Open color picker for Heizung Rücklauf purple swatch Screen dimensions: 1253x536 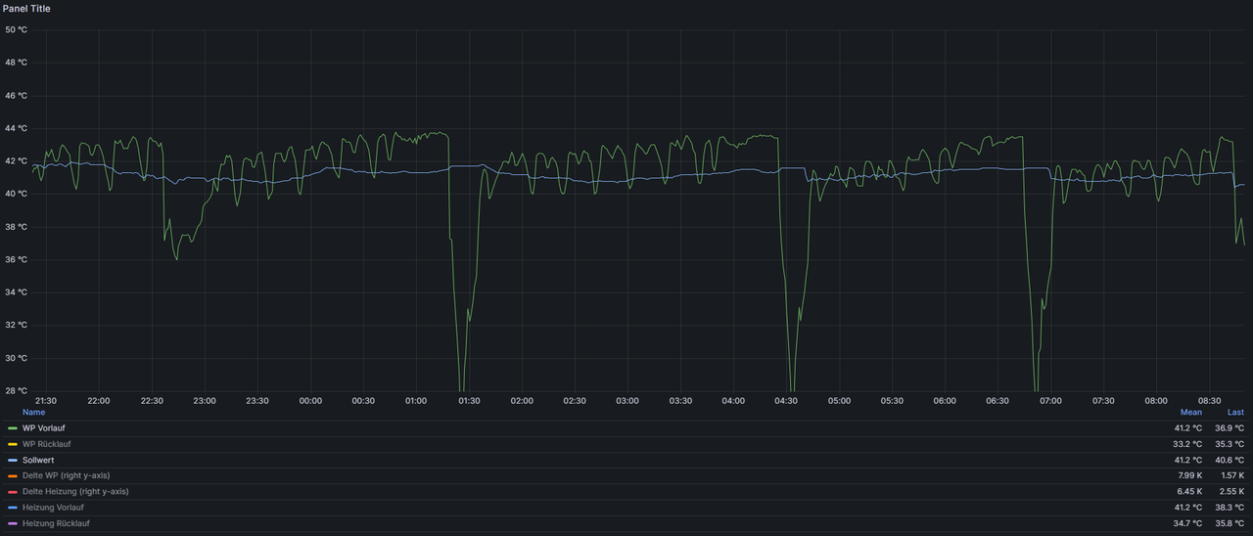13,523
